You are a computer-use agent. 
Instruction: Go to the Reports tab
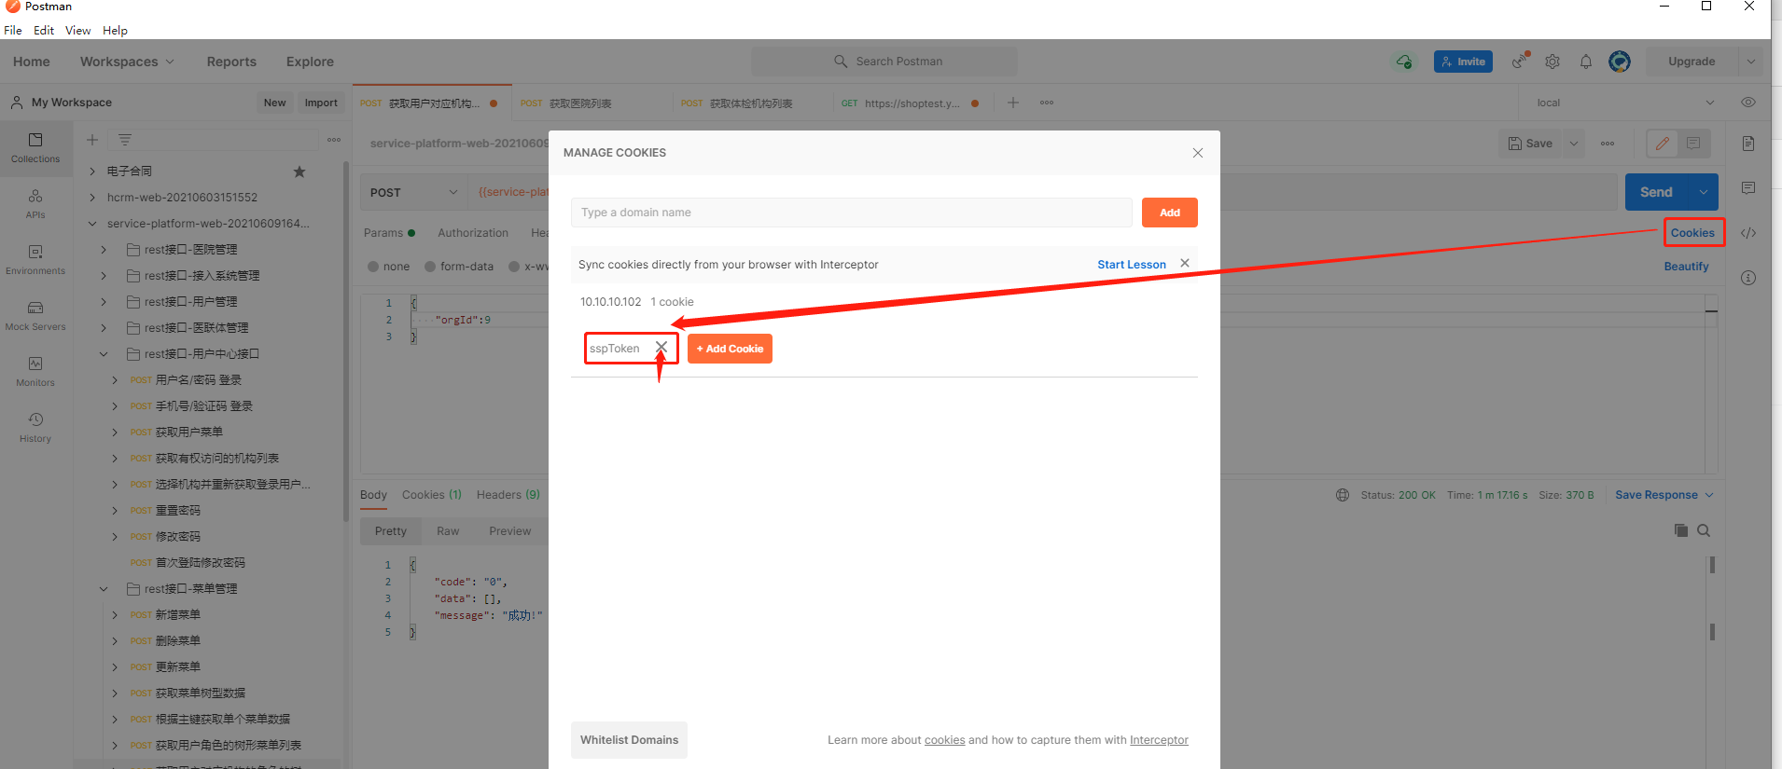pos(231,62)
